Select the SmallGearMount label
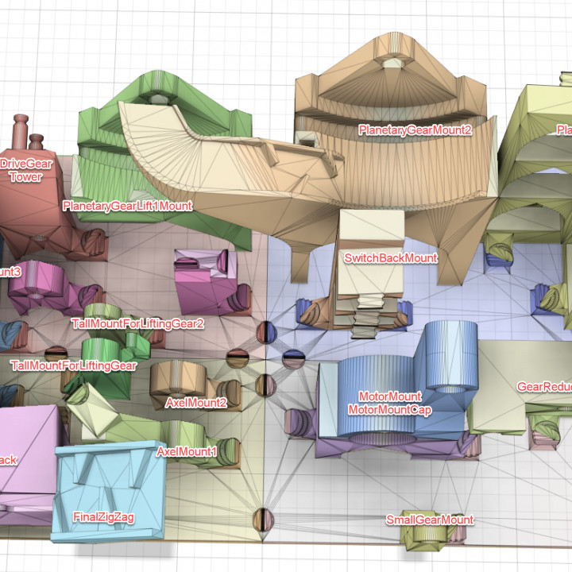The width and height of the screenshot is (572, 572). click(x=429, y=520)
